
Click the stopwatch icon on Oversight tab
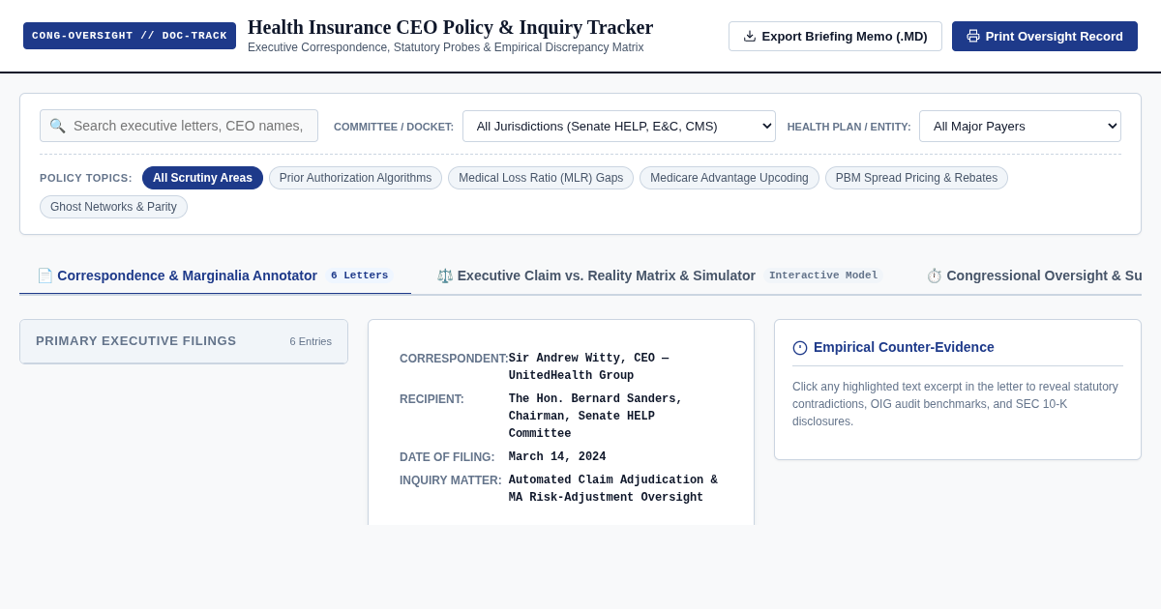pyautogui.click(x=935, y=275)
